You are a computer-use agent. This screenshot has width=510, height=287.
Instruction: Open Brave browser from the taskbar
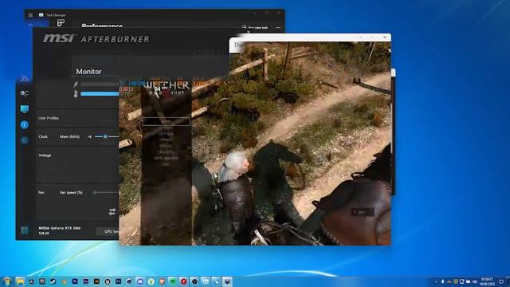(162, 281)
